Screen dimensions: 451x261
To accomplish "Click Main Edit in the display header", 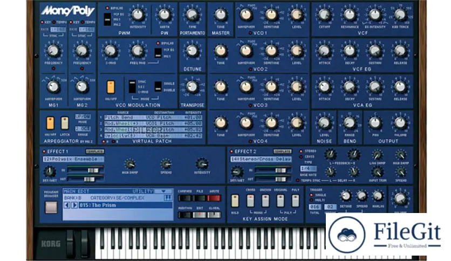I will click(77, 191).
